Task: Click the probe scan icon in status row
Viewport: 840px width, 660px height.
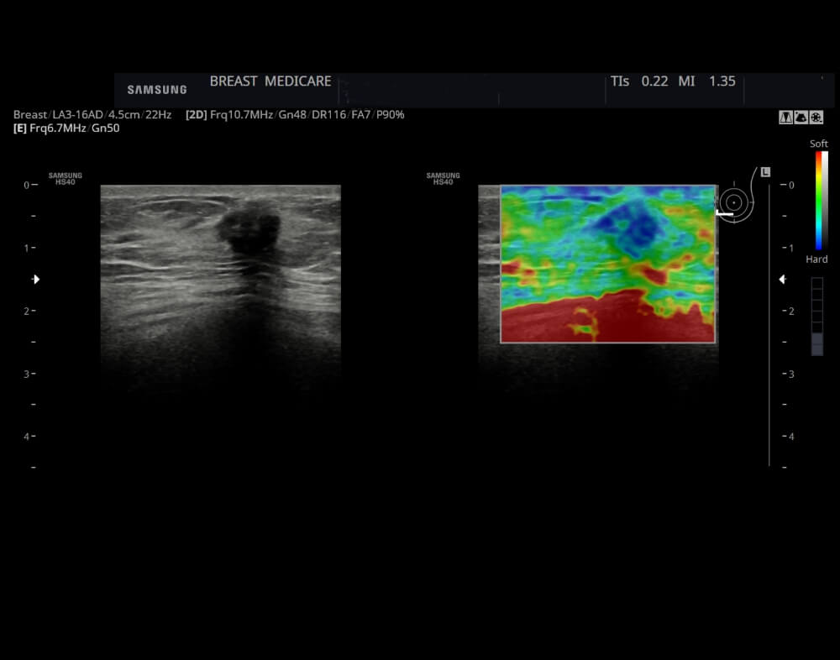Action: click(801, 118)
